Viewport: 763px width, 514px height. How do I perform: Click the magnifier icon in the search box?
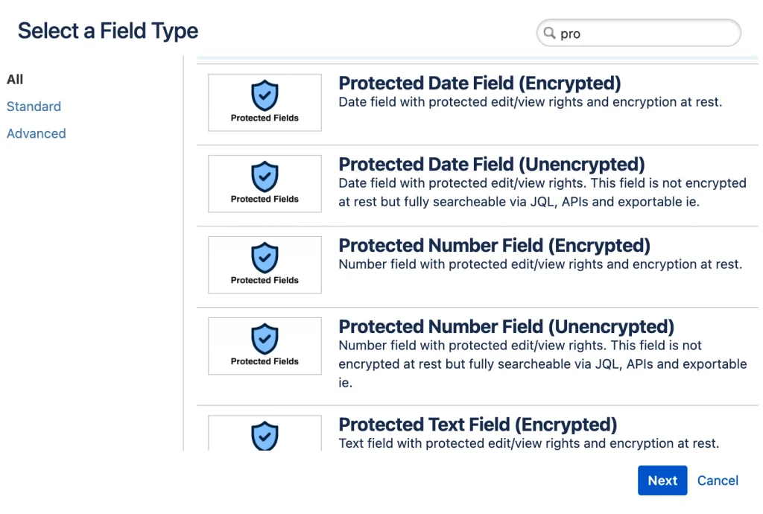coord(549,33)
